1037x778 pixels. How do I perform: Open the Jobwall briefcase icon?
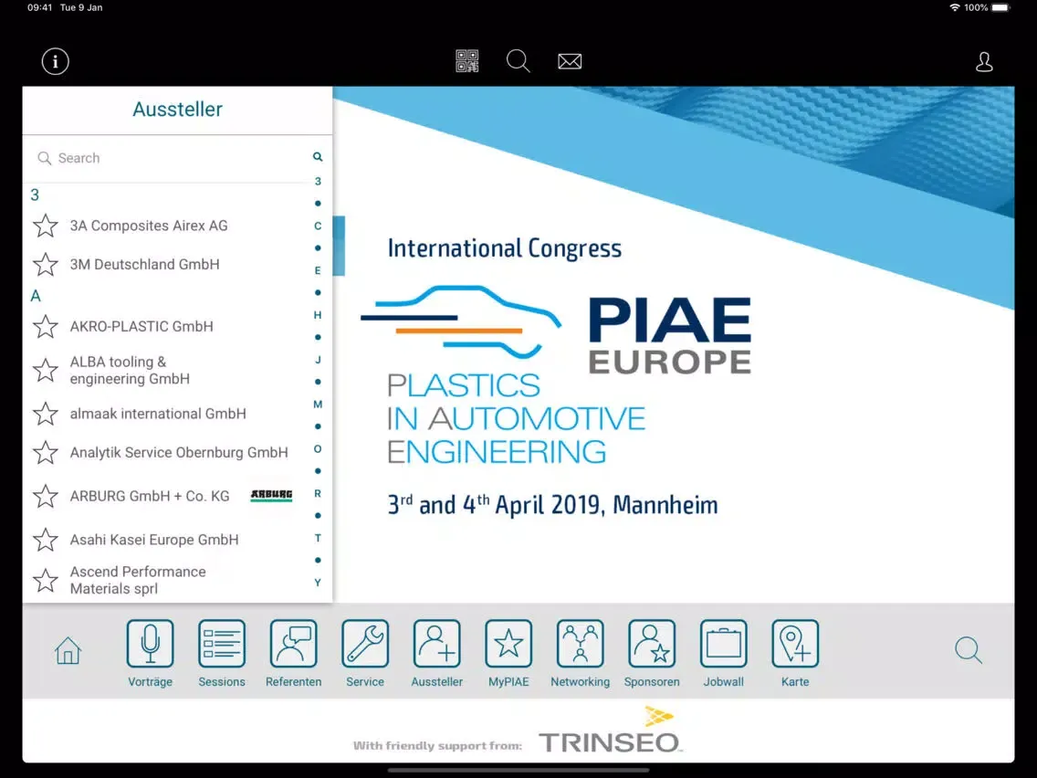(x=724, y=643)
